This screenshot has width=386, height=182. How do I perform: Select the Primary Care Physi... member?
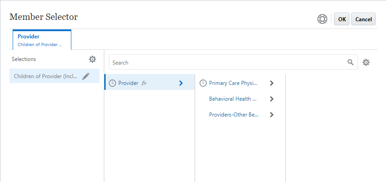[233, 83]
